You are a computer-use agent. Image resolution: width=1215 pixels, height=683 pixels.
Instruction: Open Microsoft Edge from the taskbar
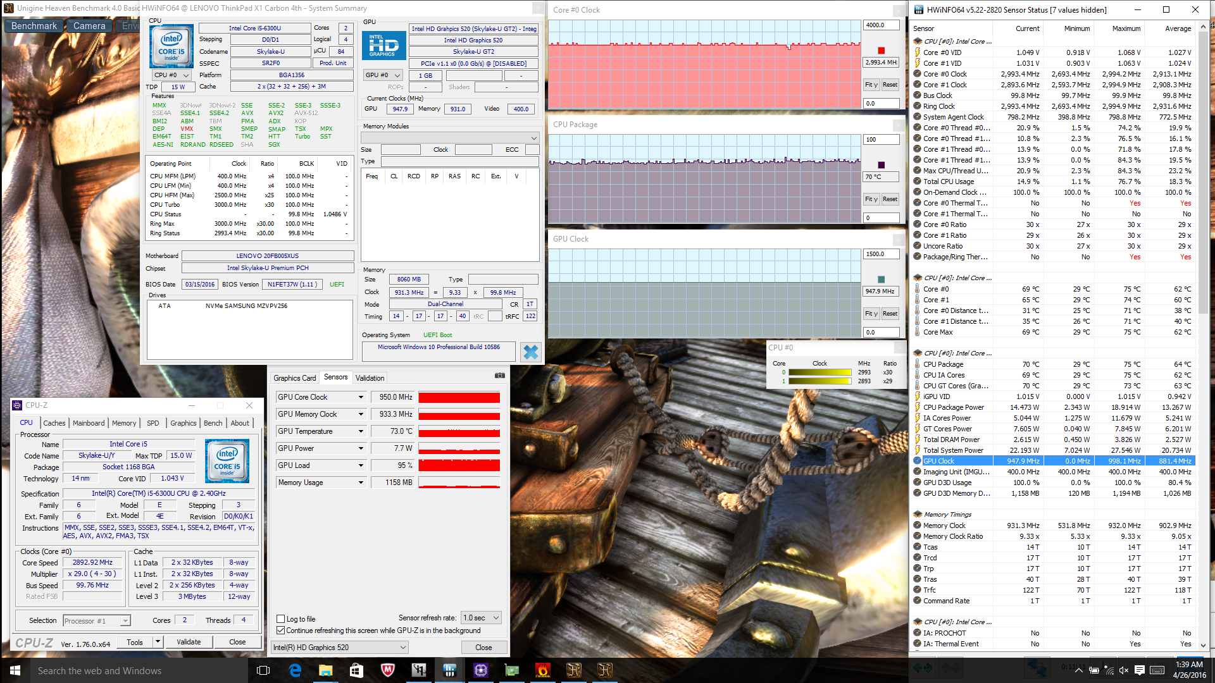[x=295, y=670]
